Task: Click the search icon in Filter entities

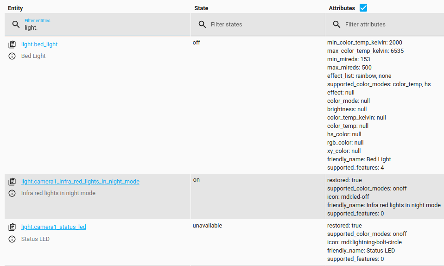Action: pyautogui.click(x=16, y=24)
